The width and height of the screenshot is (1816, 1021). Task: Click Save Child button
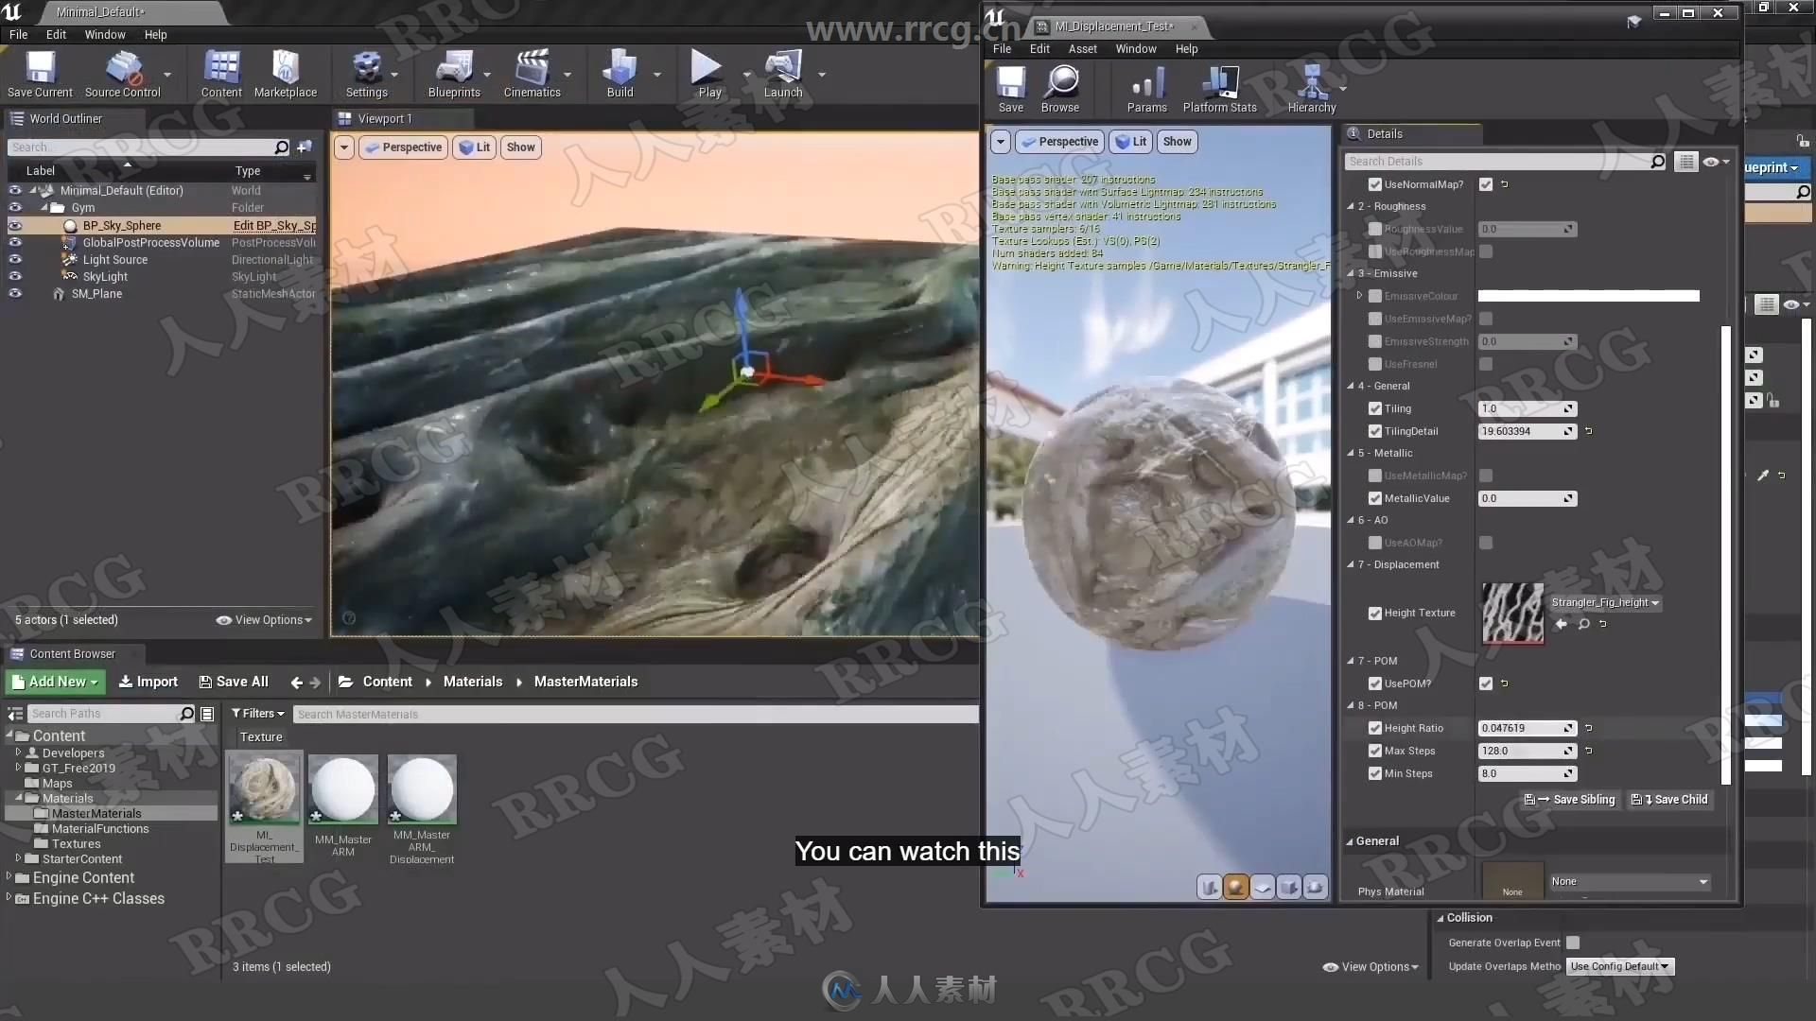[1669, 800]
